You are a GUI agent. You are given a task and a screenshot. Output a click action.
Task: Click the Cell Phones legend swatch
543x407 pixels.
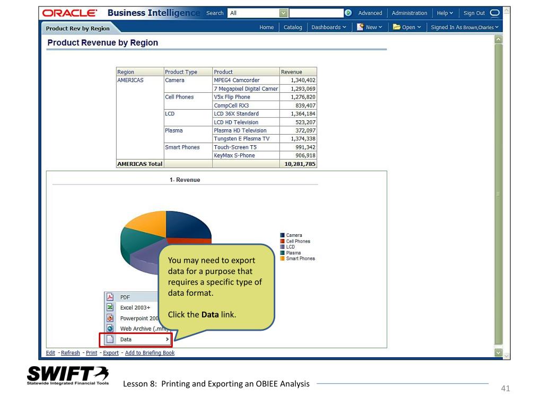tap(282, 241)
